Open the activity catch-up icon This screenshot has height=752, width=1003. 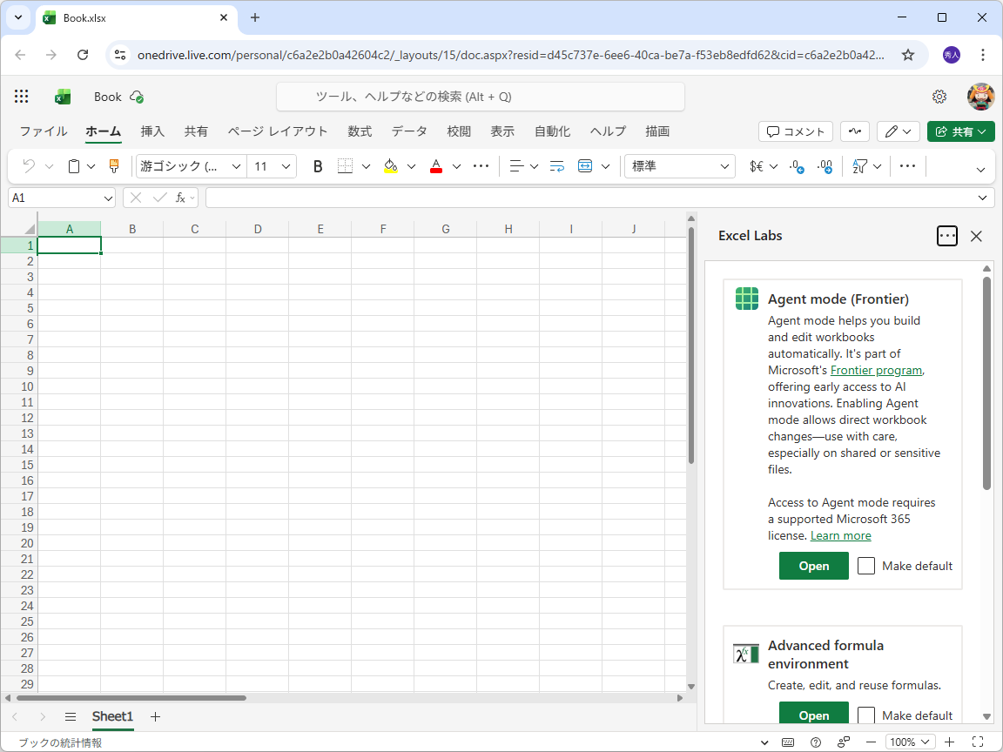[x=855, y=131]
